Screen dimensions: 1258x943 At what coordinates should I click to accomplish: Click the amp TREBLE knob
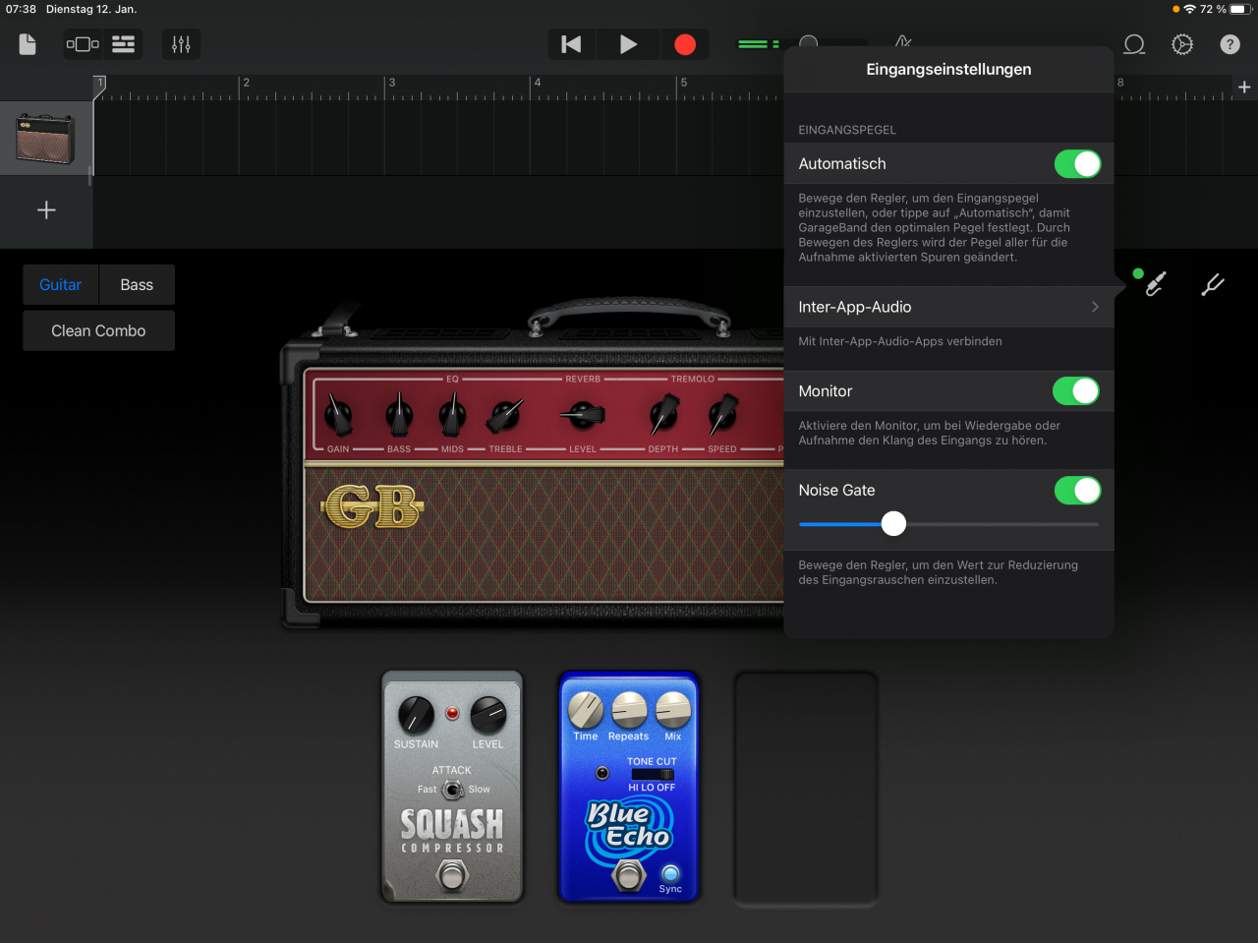[x=505, y=414]
